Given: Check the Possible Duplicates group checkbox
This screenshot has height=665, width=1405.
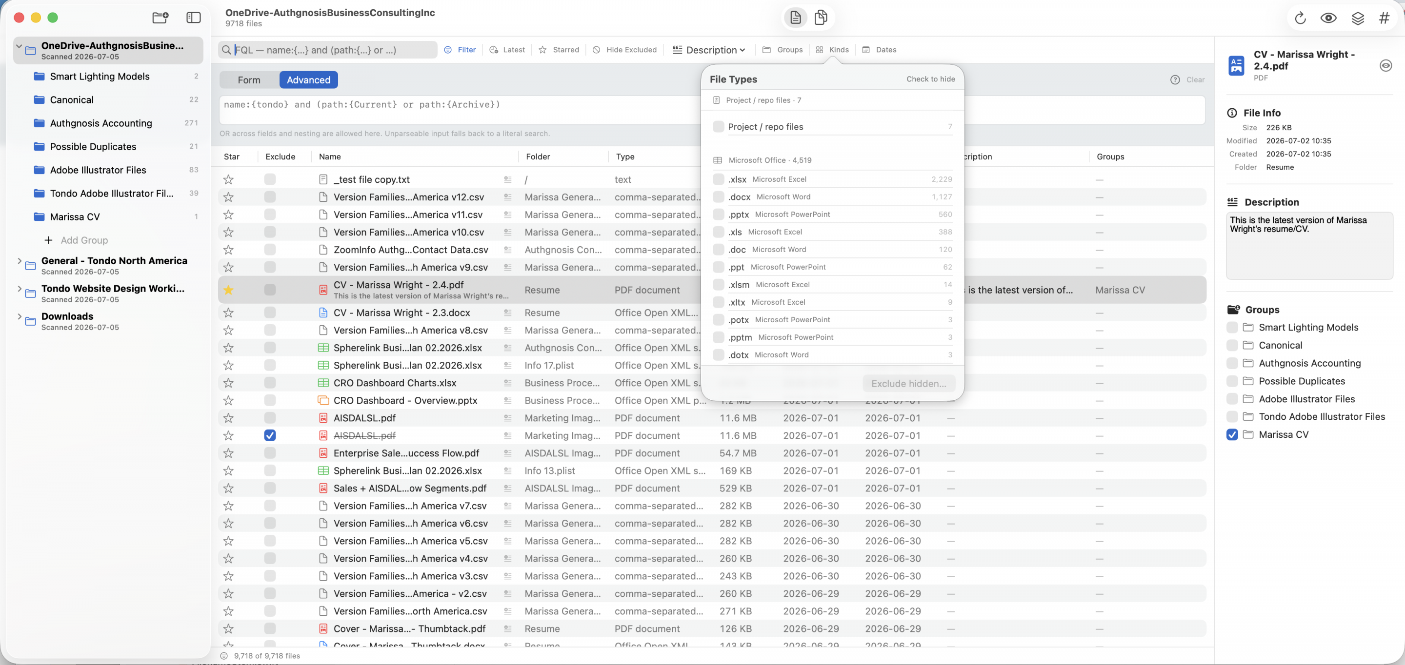Looking at the screenshot, I should [1232, 381].
